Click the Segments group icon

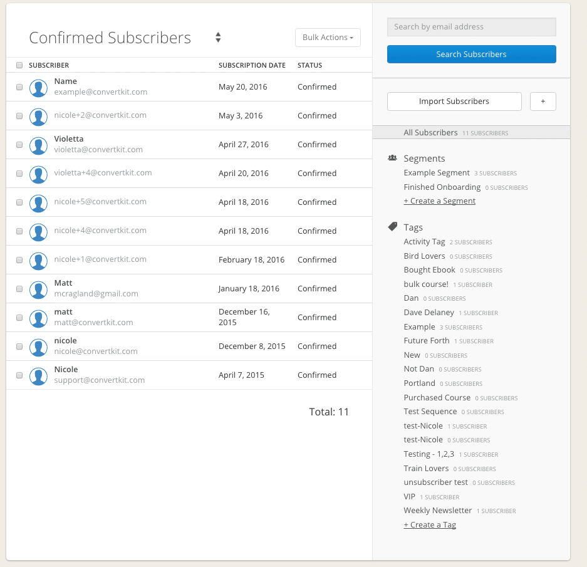point(392,158)
